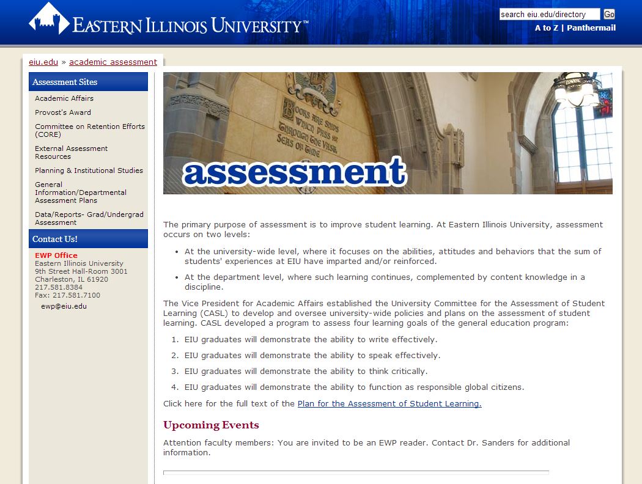Open External Assessment Resources sidebar item

(x=72, y=152)
